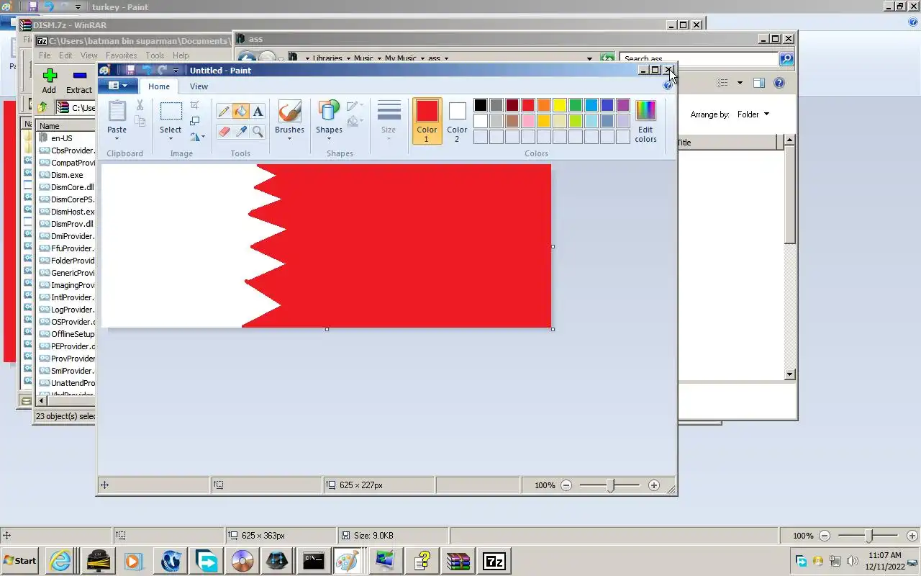The width and height of the screenshot is (921, 576).
Task: Toggle the preview pane icon in Explorer
Action: pos(758,83)
